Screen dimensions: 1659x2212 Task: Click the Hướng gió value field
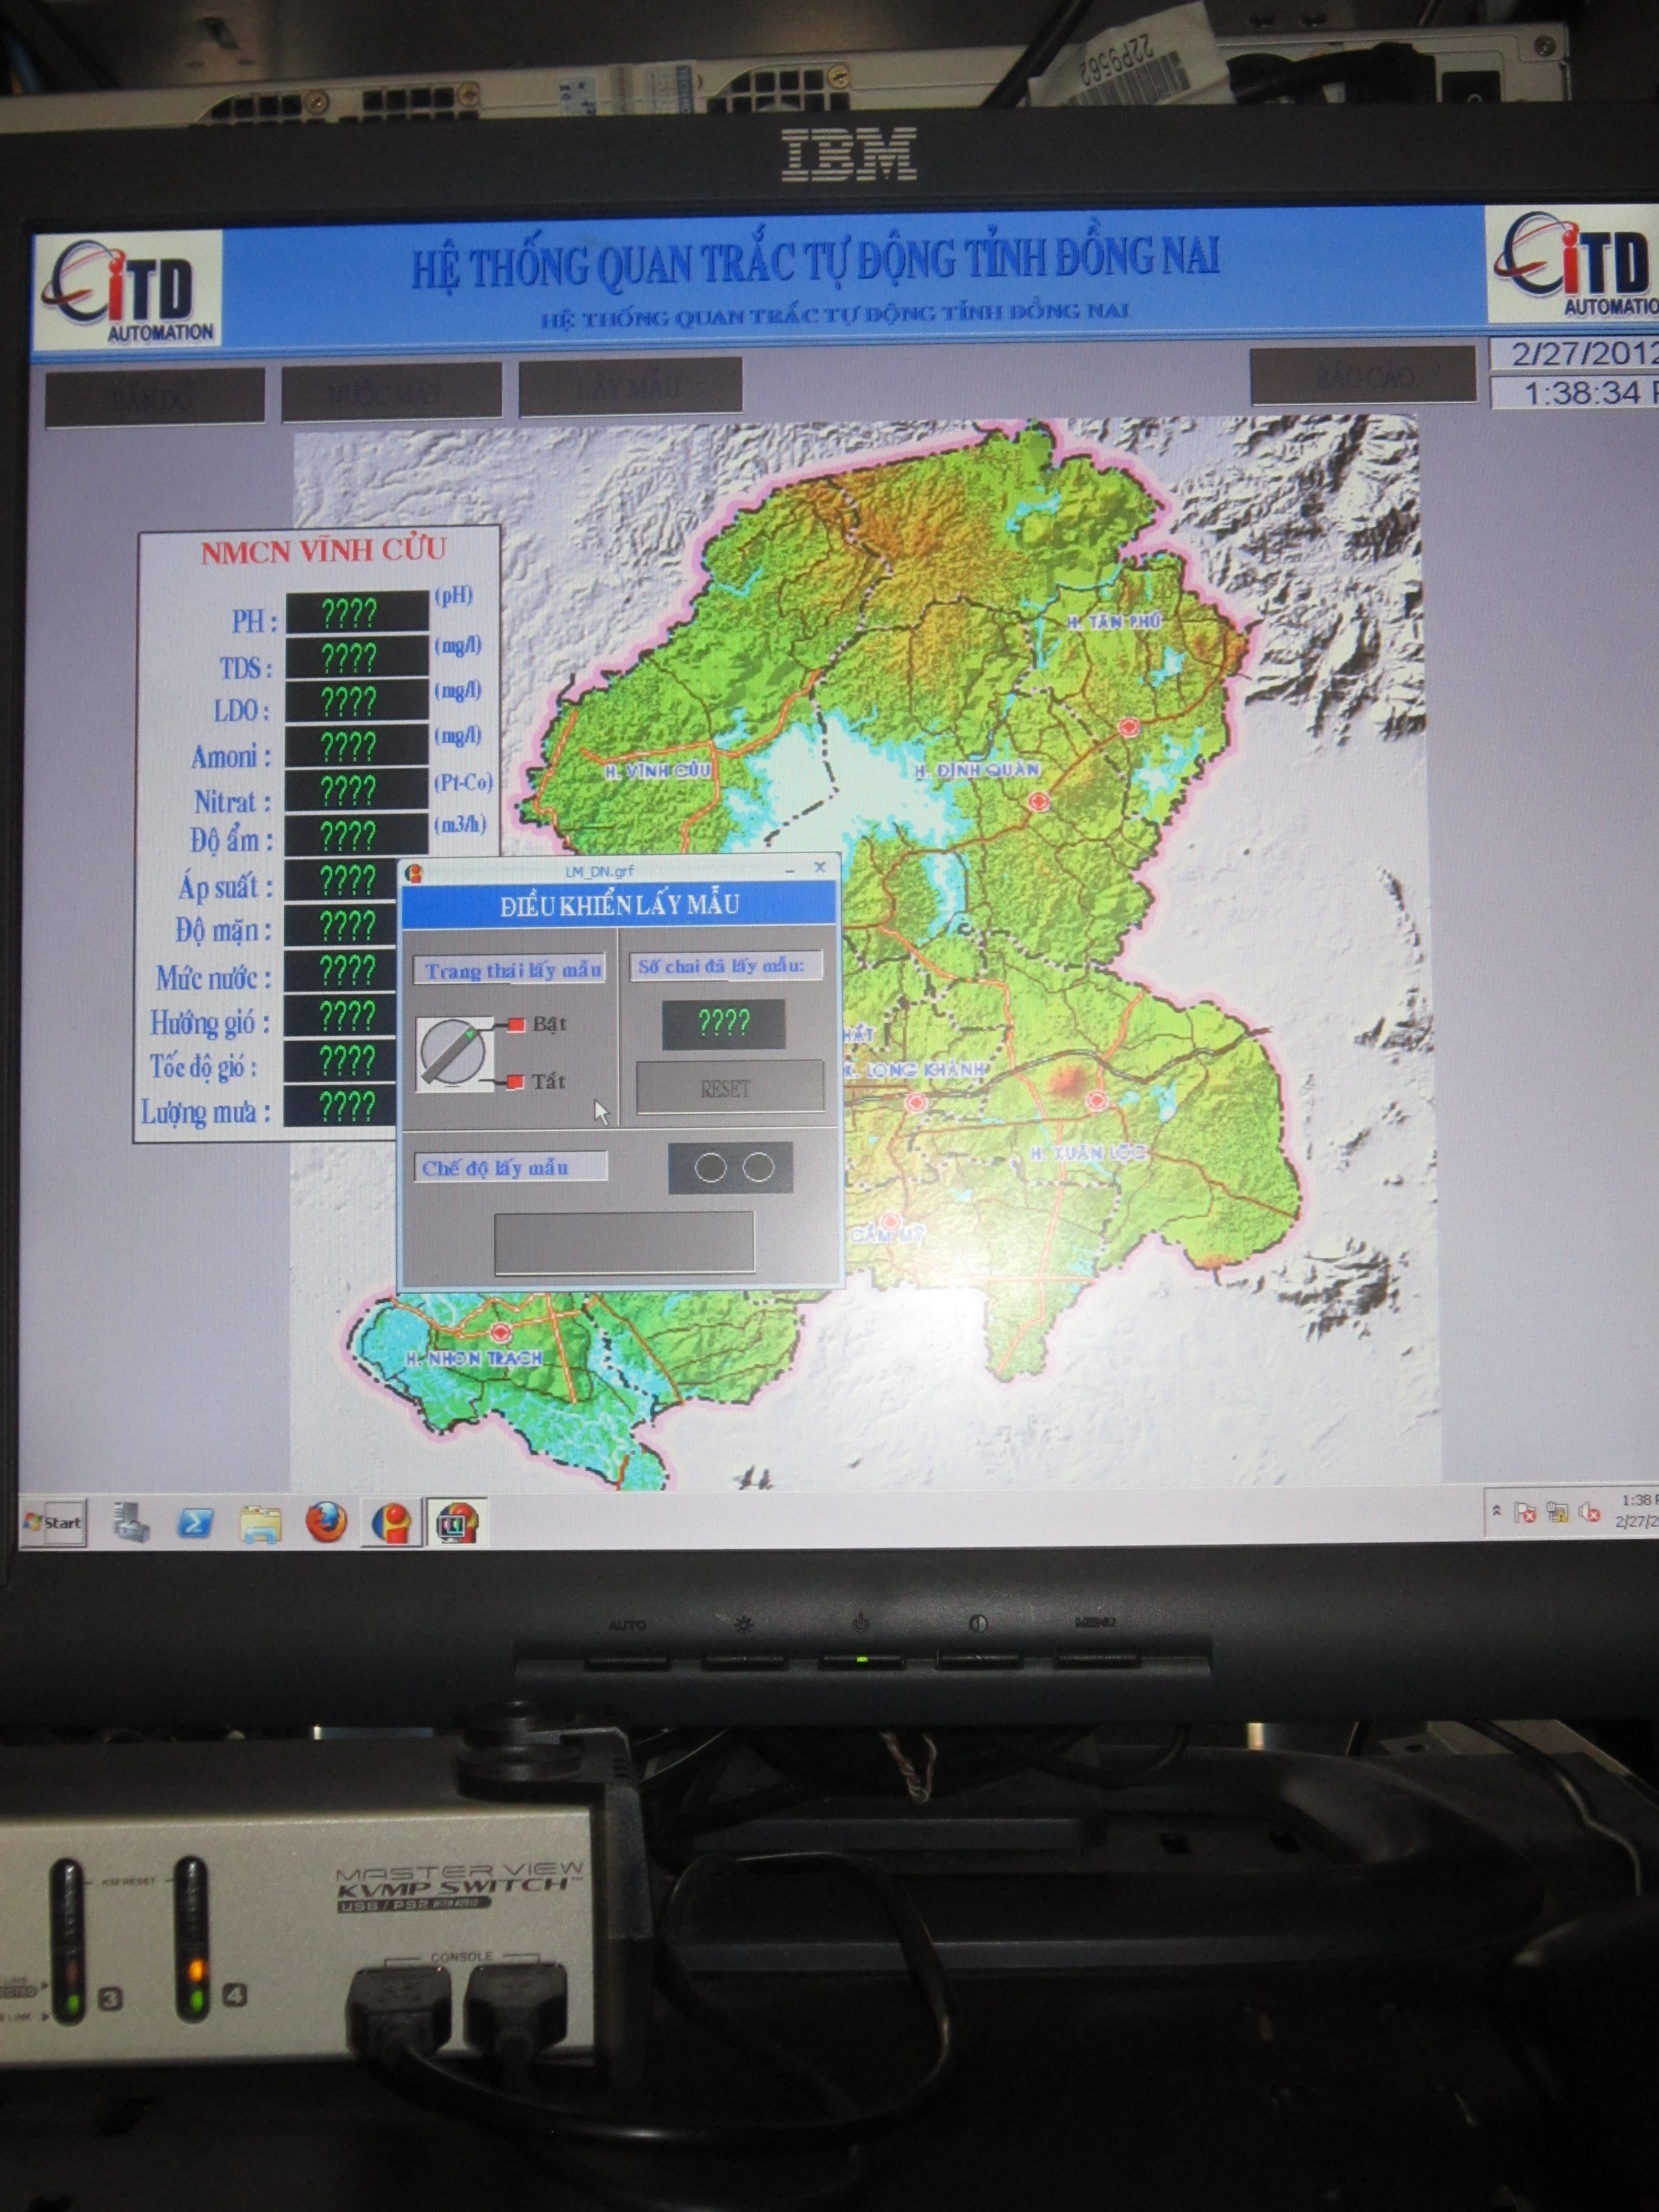tap(342, 1016)
